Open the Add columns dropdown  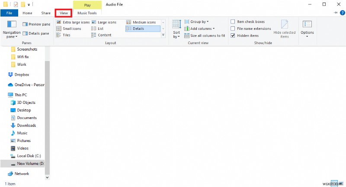(199, 29)
